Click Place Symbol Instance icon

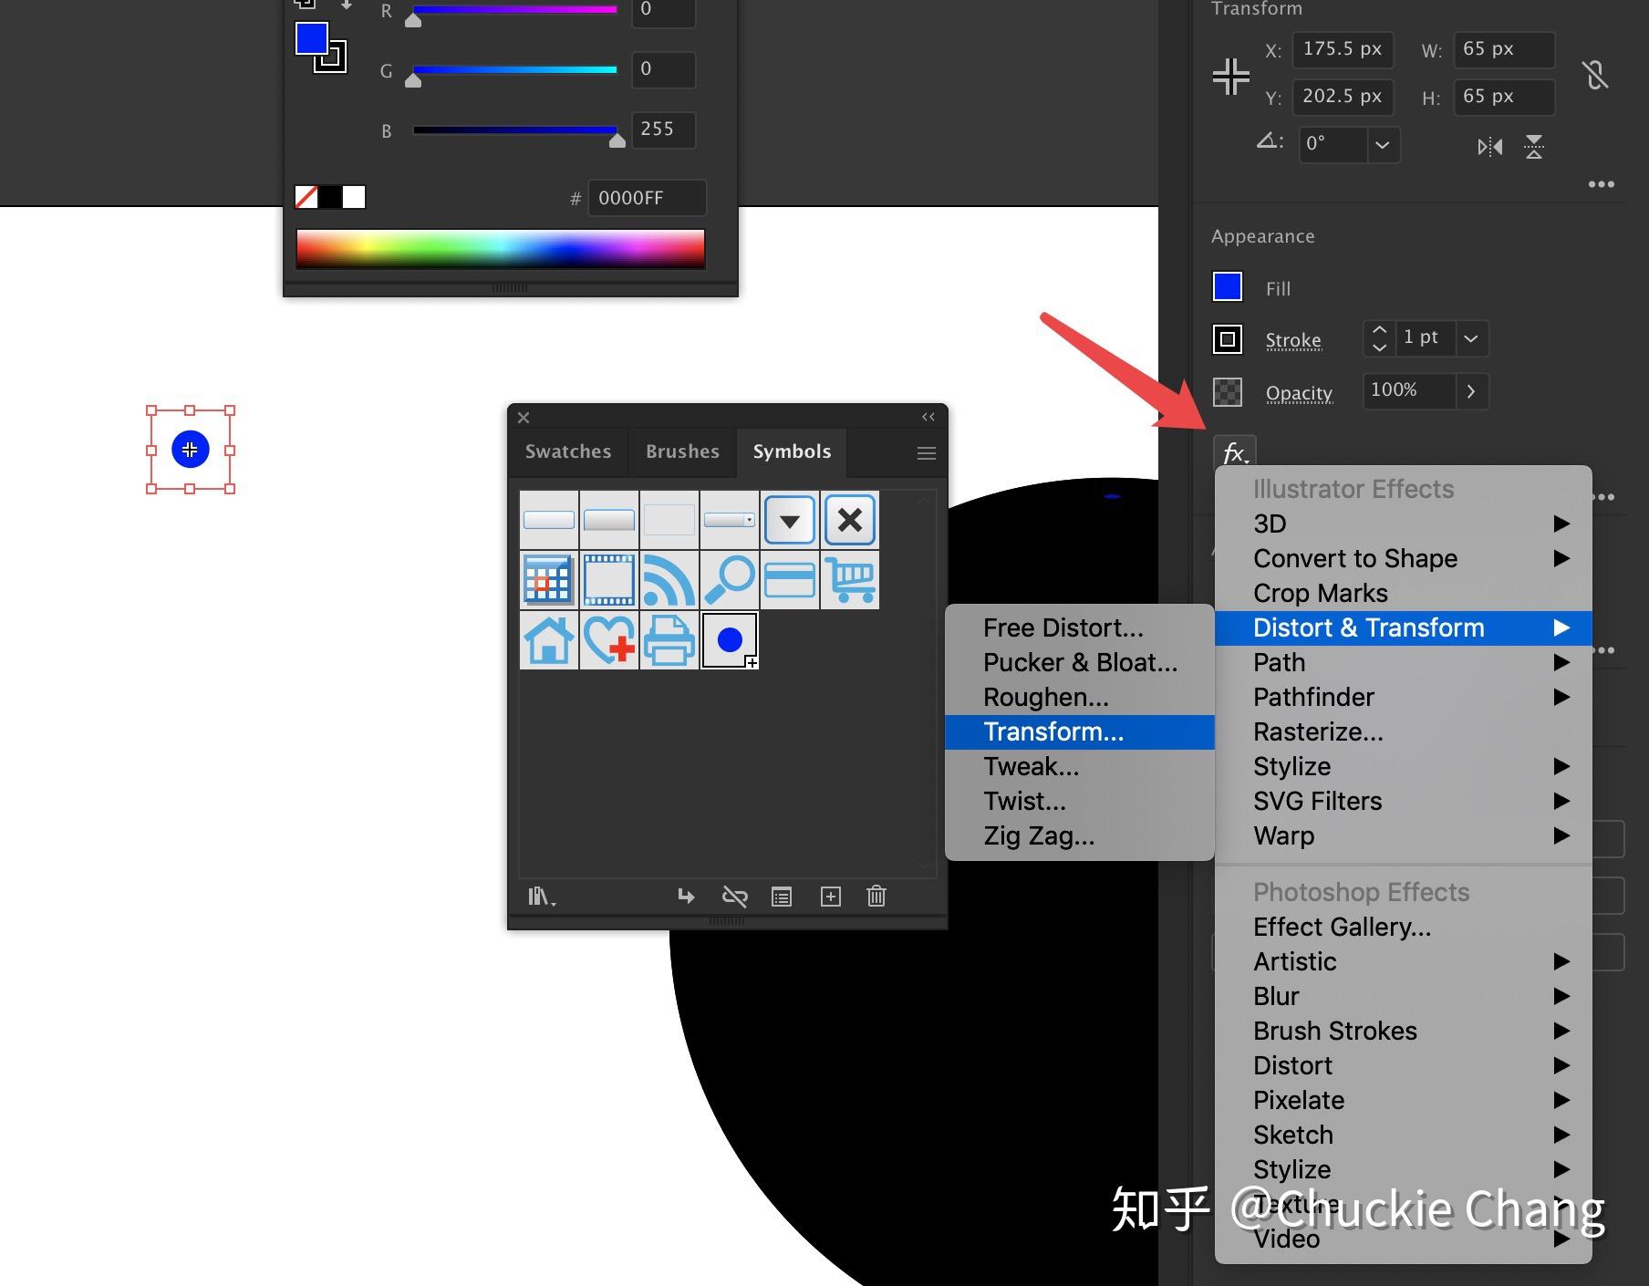(x=686, y=897)
